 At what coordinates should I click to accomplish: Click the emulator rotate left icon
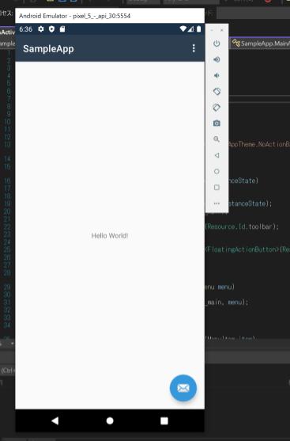[x=217, y=91]
